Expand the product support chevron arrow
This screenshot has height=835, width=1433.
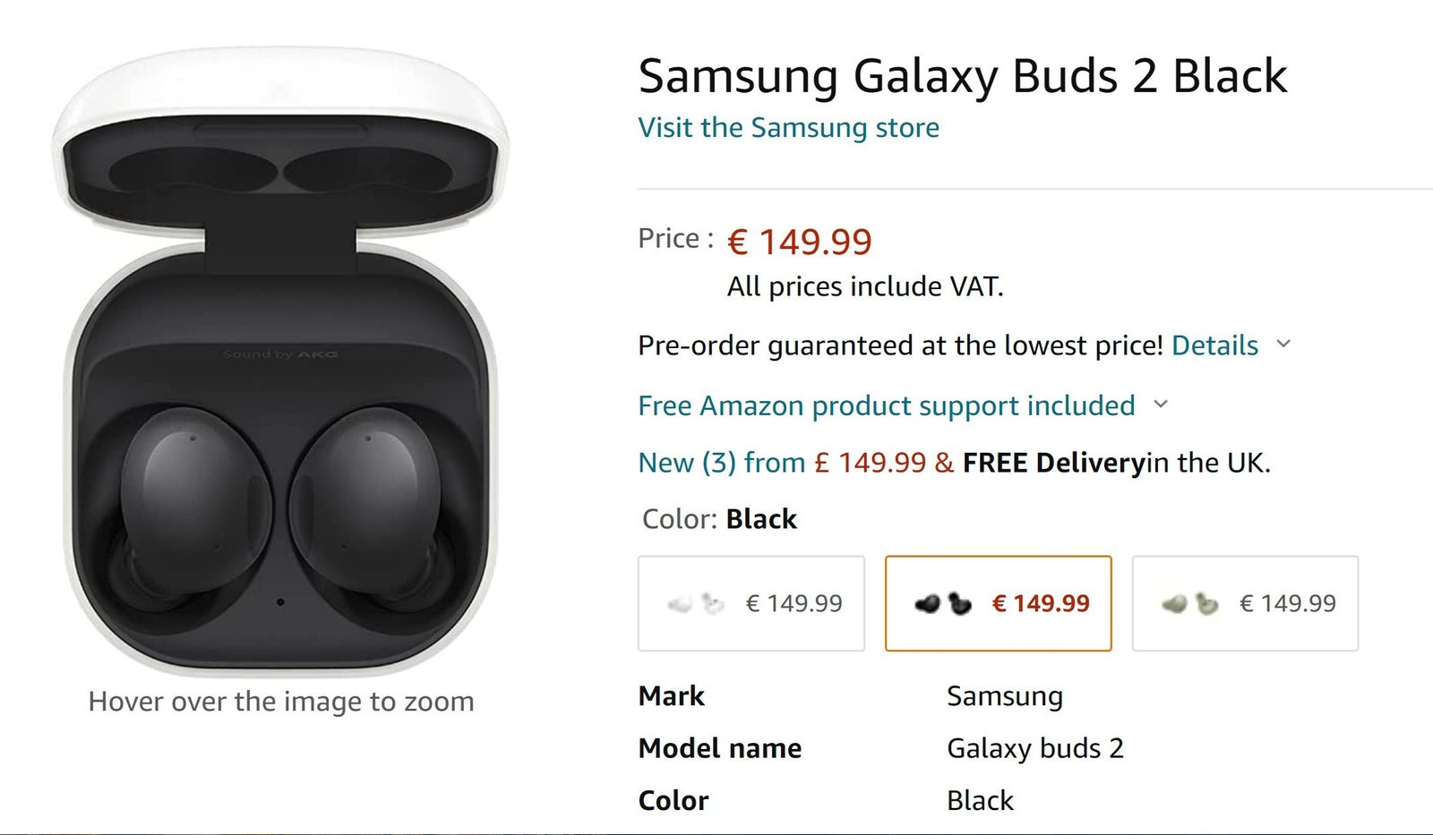1161,405
